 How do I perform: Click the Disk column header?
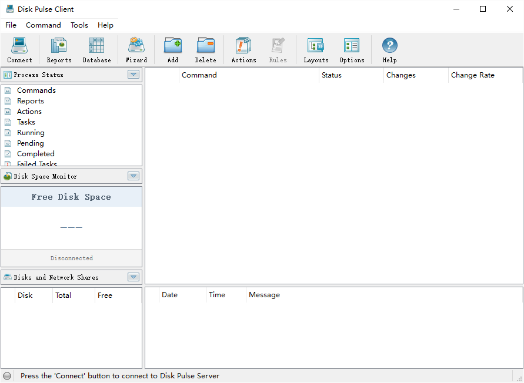click(34, 295)
